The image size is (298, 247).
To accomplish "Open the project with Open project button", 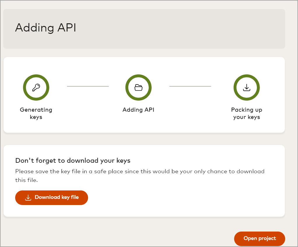I will click(x=260, y=239).
